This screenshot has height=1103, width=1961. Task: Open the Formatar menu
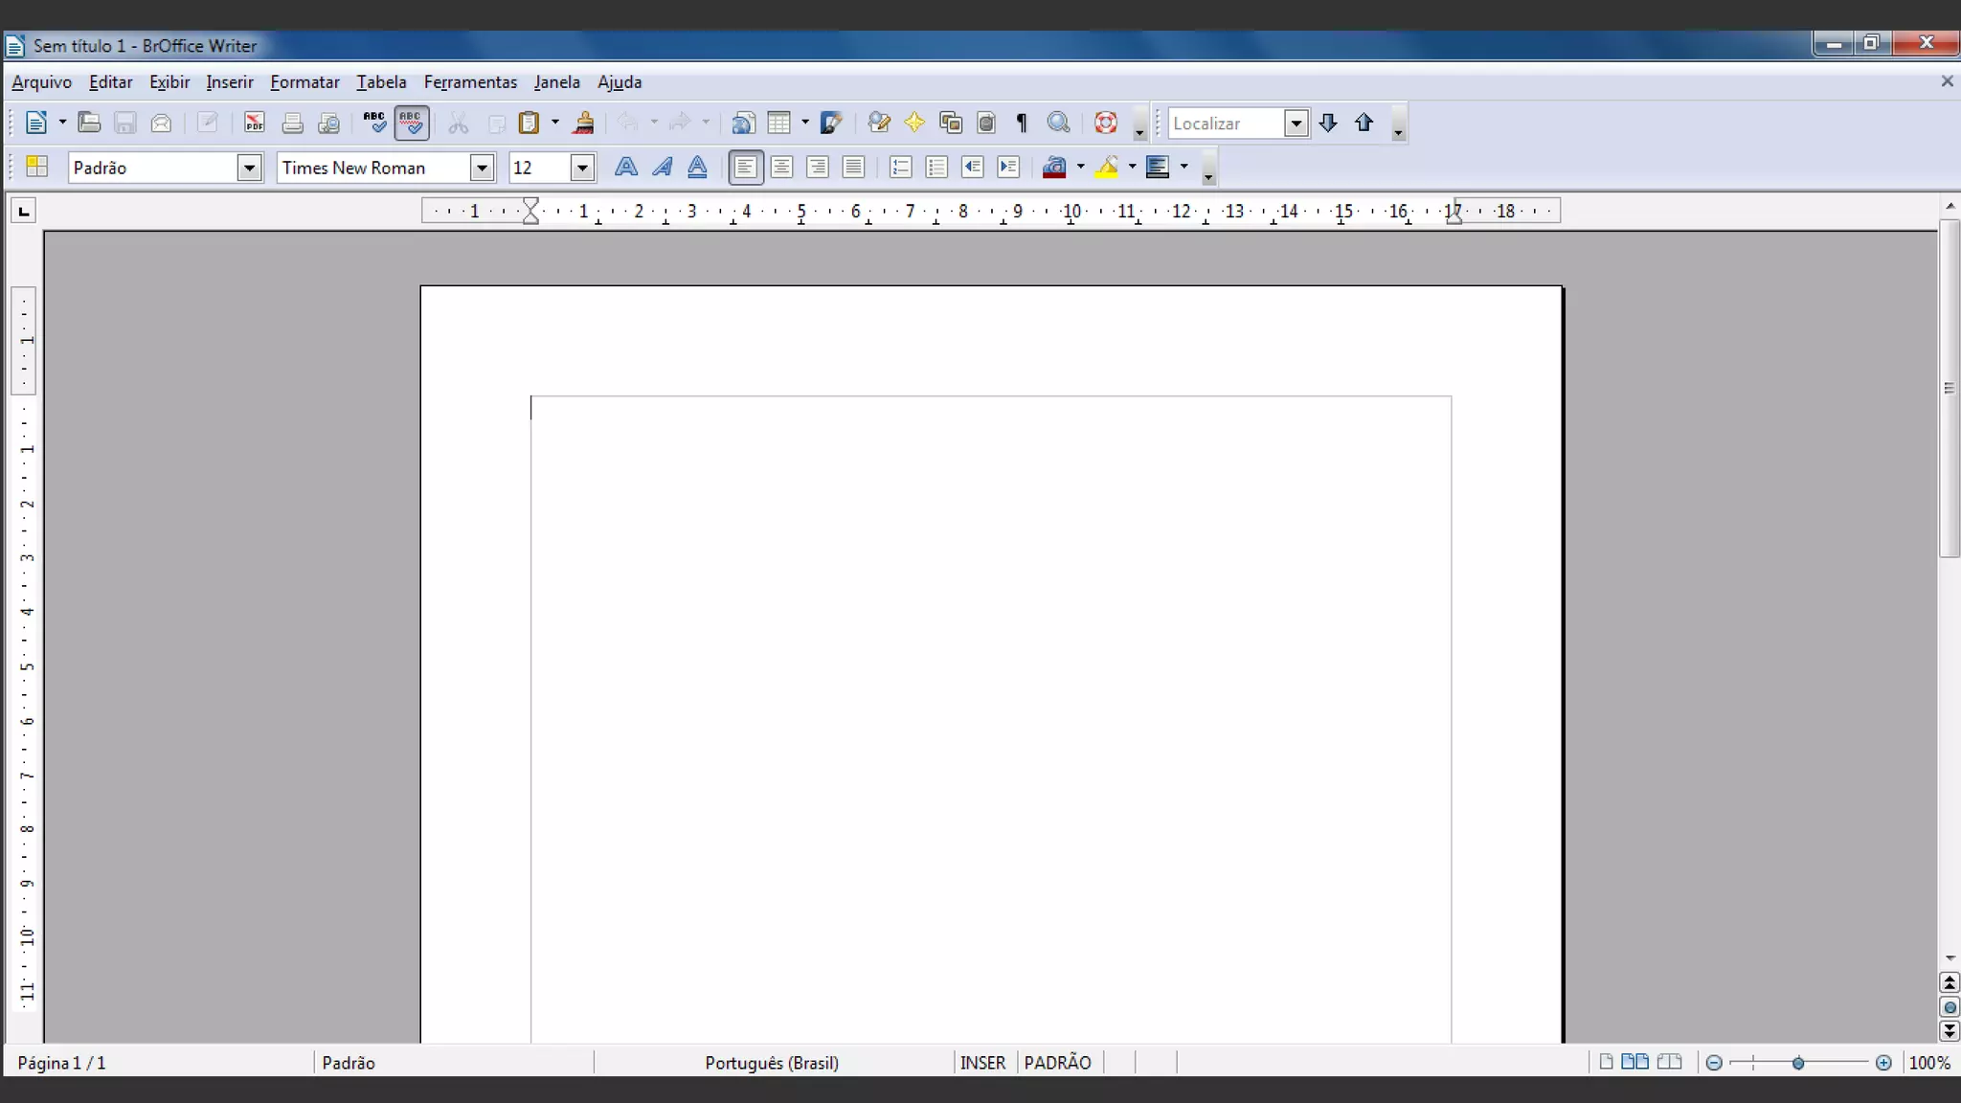pyautogui.click(x=304, y=82)
